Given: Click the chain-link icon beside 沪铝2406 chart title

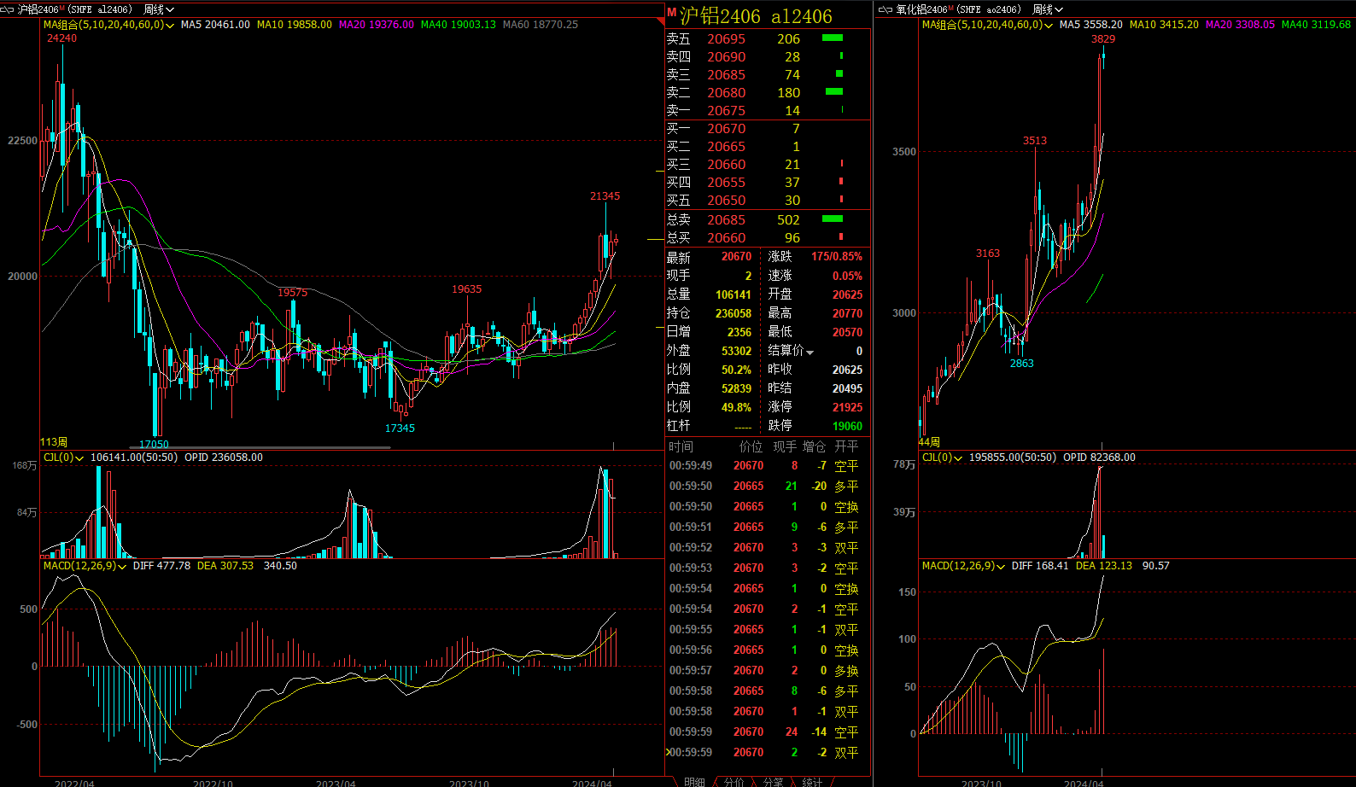Looking at the screenshot, I should pos(9,9).
